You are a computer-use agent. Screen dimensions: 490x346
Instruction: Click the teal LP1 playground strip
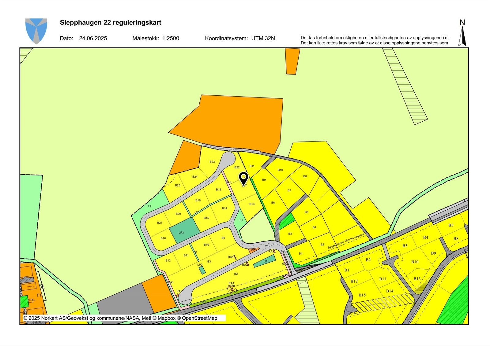265,261
